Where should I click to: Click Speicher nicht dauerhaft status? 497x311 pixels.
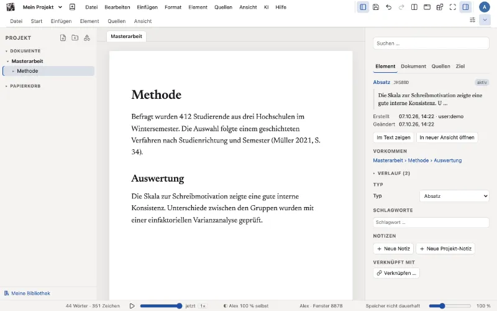click(x=393, y=306)
